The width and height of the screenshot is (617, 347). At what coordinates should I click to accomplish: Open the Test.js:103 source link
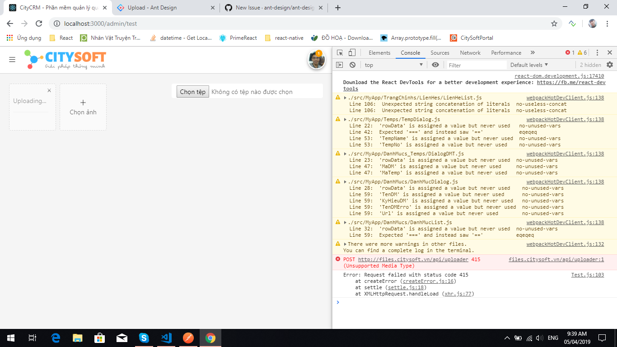[587, 275]
